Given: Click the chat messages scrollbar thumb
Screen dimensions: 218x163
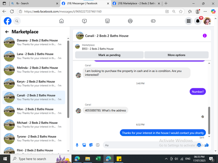Looking at the screenshot, I should pyautogui.click(x=209, y=120).
